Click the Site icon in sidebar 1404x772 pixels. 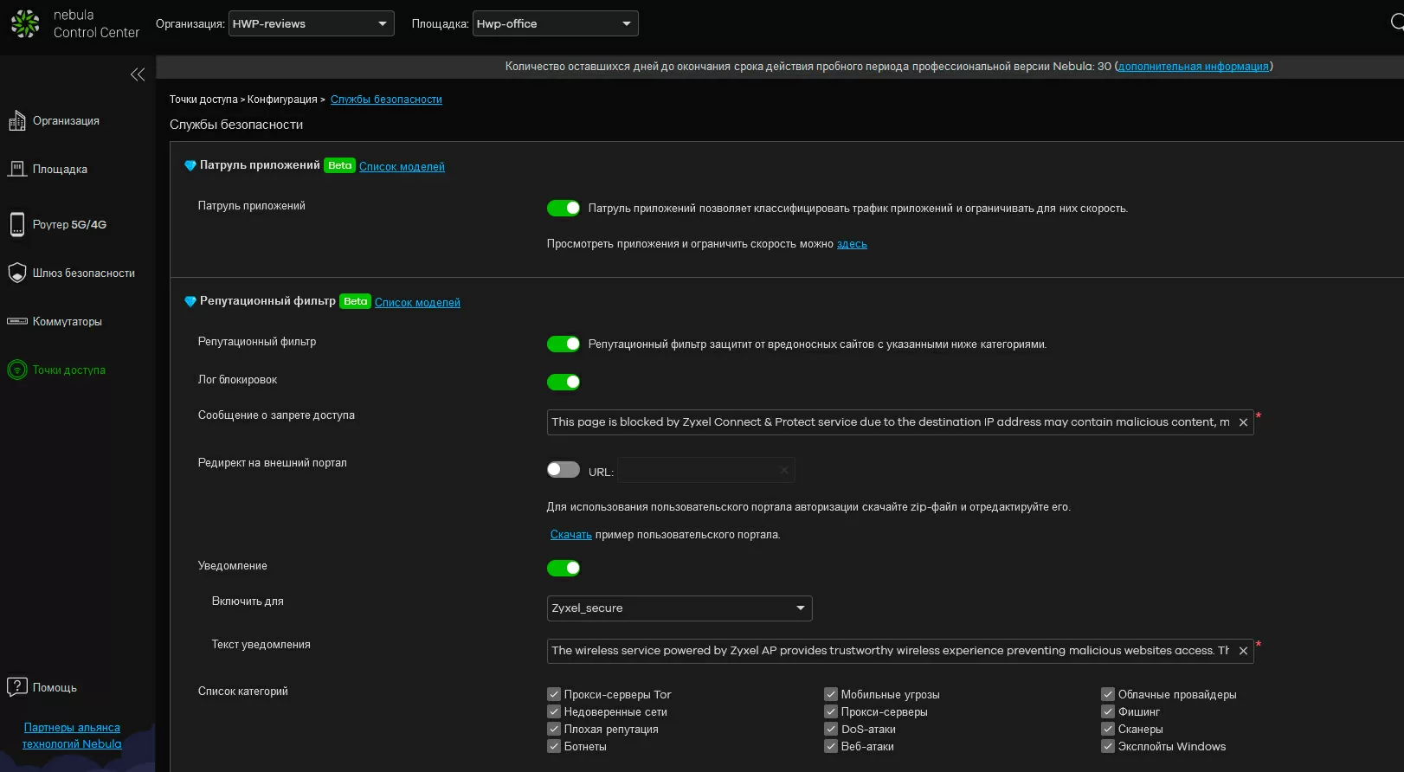point(17,170)
